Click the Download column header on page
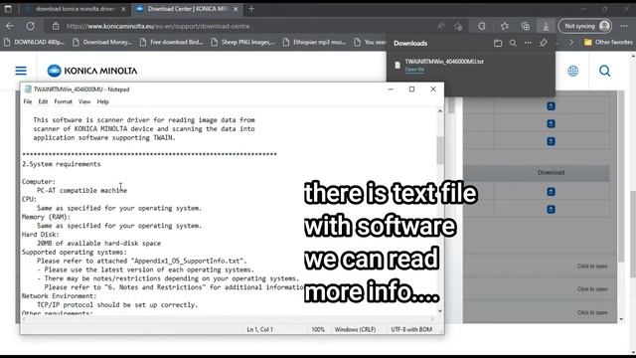 (551, 172)
